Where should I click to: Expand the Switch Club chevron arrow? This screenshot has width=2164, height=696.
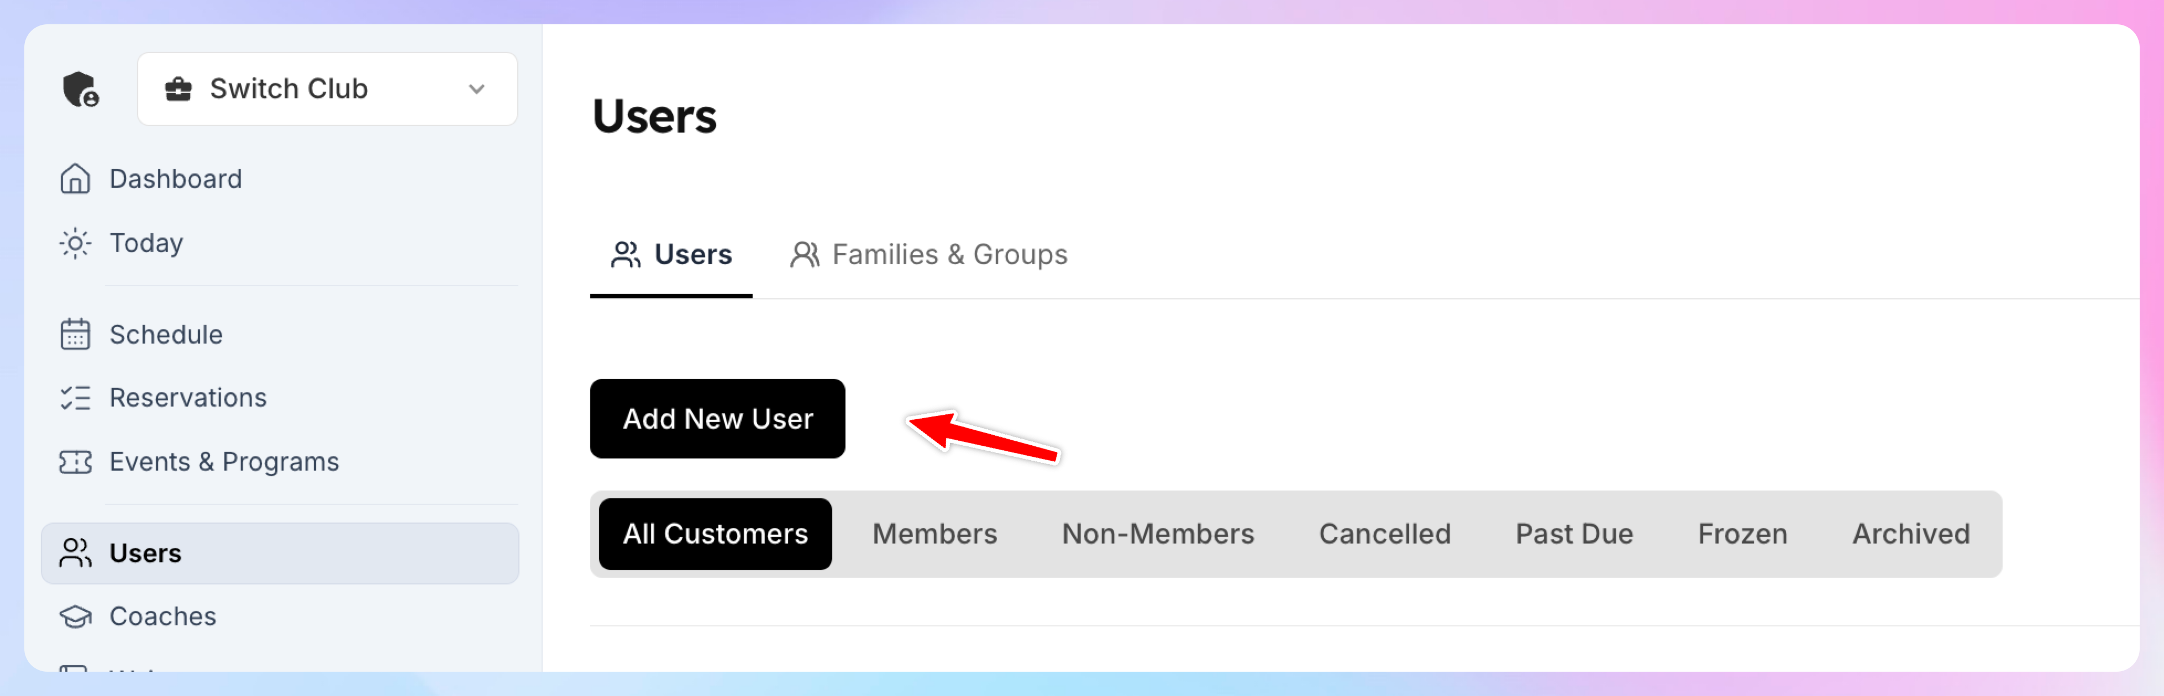[476, 89]
